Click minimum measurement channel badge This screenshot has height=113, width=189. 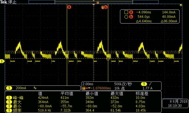[9, 106]
